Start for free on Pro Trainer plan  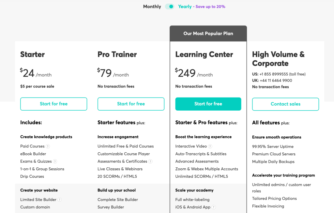pyautogui.click(x=131, y=104)
